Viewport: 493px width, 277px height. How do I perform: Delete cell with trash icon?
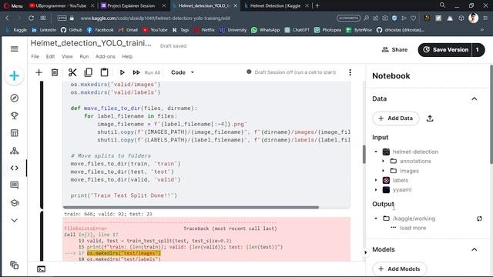tap(55, 72)
